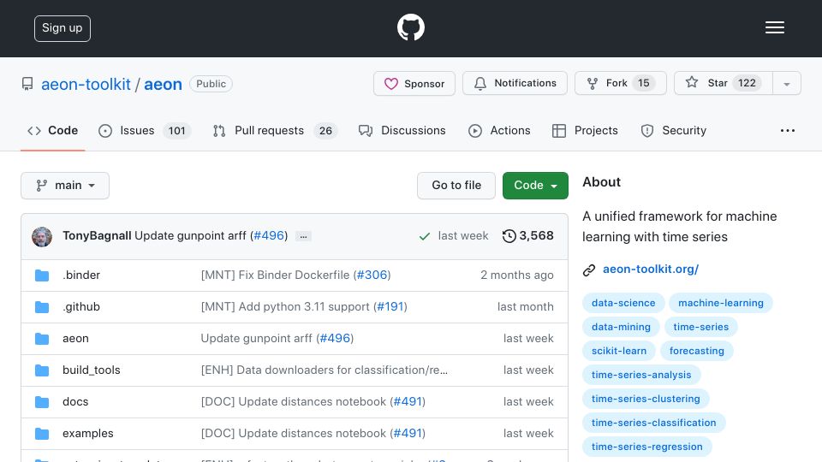
Task: Click the forecasting topic tag
Action: coord(697,351)
